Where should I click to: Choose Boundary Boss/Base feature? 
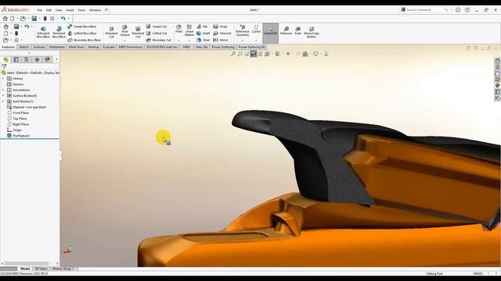click(85, 40)
